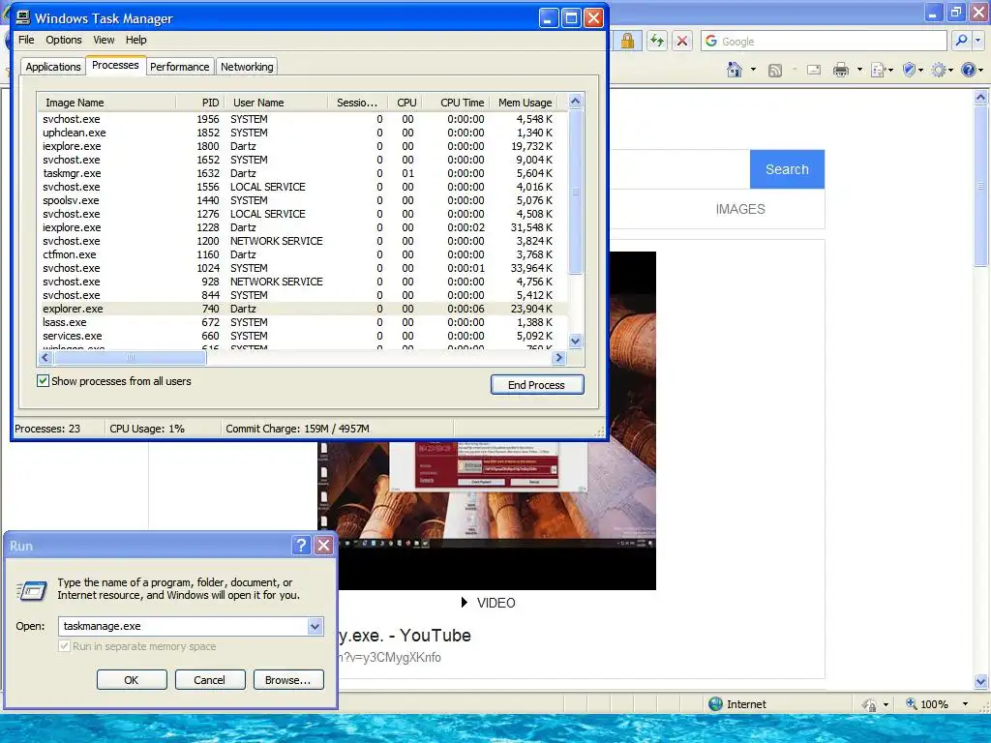Viewport: 991px width, 743px height.
Task: Open the File menu in Task Manager
Action: click(26, 40)
